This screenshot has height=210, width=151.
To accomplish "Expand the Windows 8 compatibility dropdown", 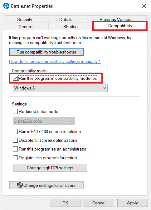I will (60, 88).
